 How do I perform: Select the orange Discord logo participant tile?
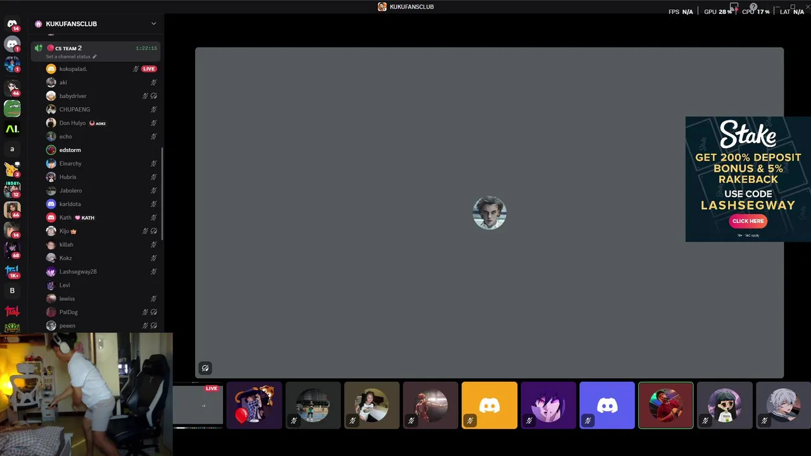coord(489,405)
